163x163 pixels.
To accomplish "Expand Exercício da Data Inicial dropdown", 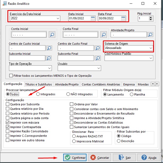I will [x=58, y=19].
